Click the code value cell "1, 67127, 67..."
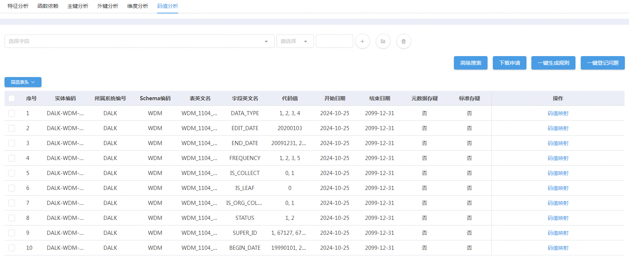Screen dimensions: 629x261 [x=288, y=233]
